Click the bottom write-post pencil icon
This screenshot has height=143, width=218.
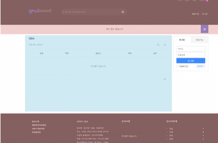164,79
